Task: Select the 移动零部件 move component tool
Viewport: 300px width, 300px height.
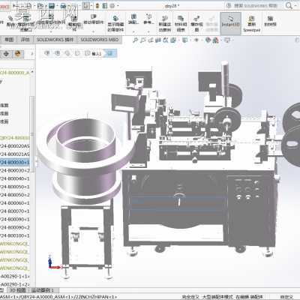Action: coord(94,19)
